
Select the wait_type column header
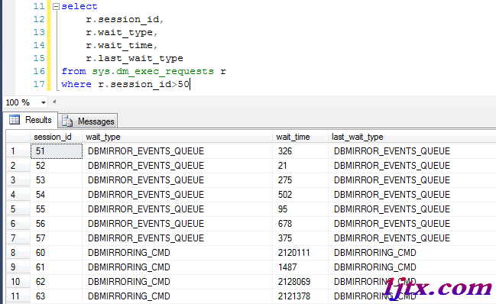[x=177, y=137]
